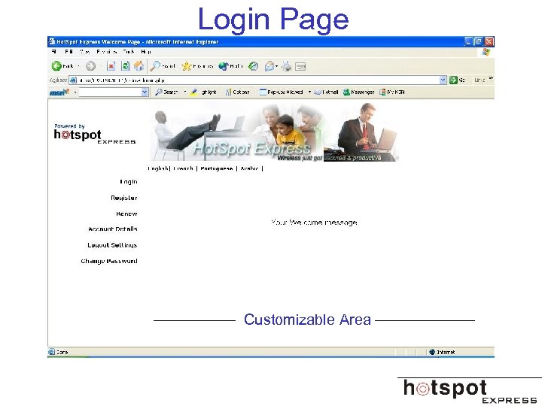Minimize the Internet Explorer window
This screenshot has width=542, height=406.
click(468, 41)
